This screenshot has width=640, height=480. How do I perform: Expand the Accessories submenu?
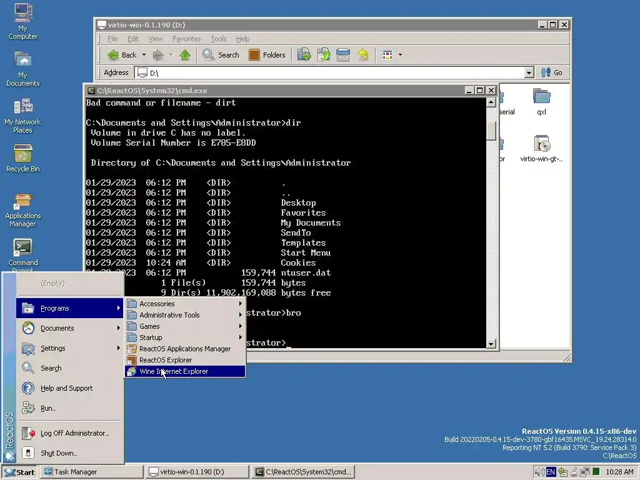point(184,304)
